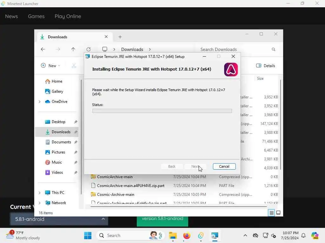
Task: Open the notifications bell
Action: [303, 235]
